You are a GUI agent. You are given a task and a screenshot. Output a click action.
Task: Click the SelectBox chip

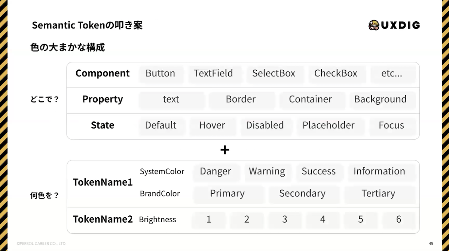pos(274,74)
